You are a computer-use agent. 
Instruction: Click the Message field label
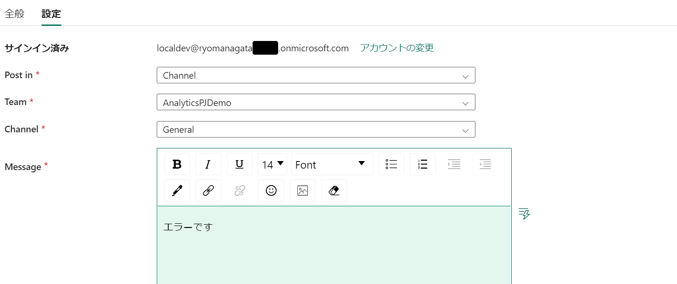point(23,167)
